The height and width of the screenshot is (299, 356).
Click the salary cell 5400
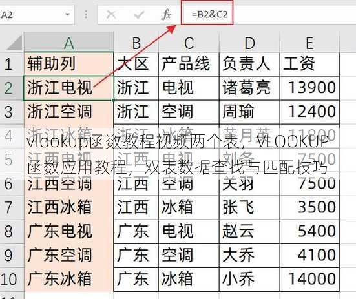click(x=309, y=232)
